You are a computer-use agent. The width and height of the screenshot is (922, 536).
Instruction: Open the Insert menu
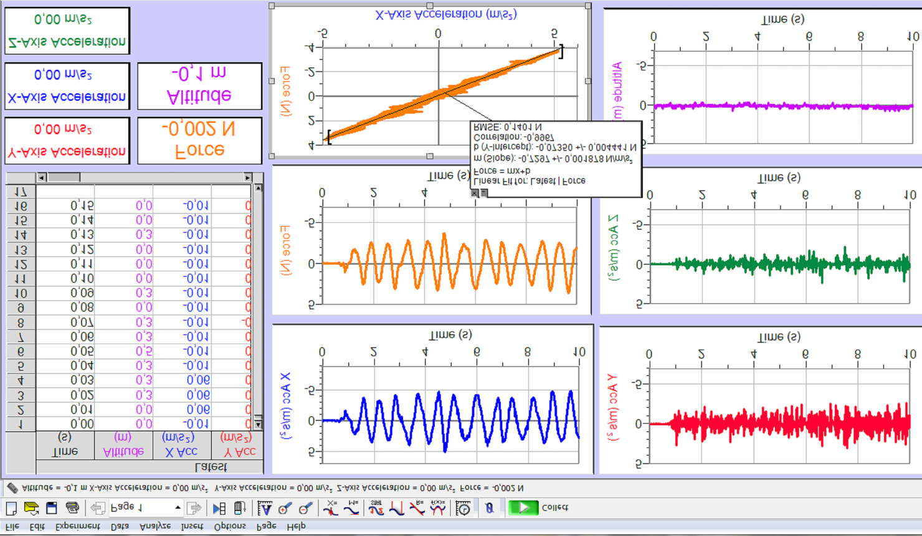pyautogui.click(x=192, y=527)
